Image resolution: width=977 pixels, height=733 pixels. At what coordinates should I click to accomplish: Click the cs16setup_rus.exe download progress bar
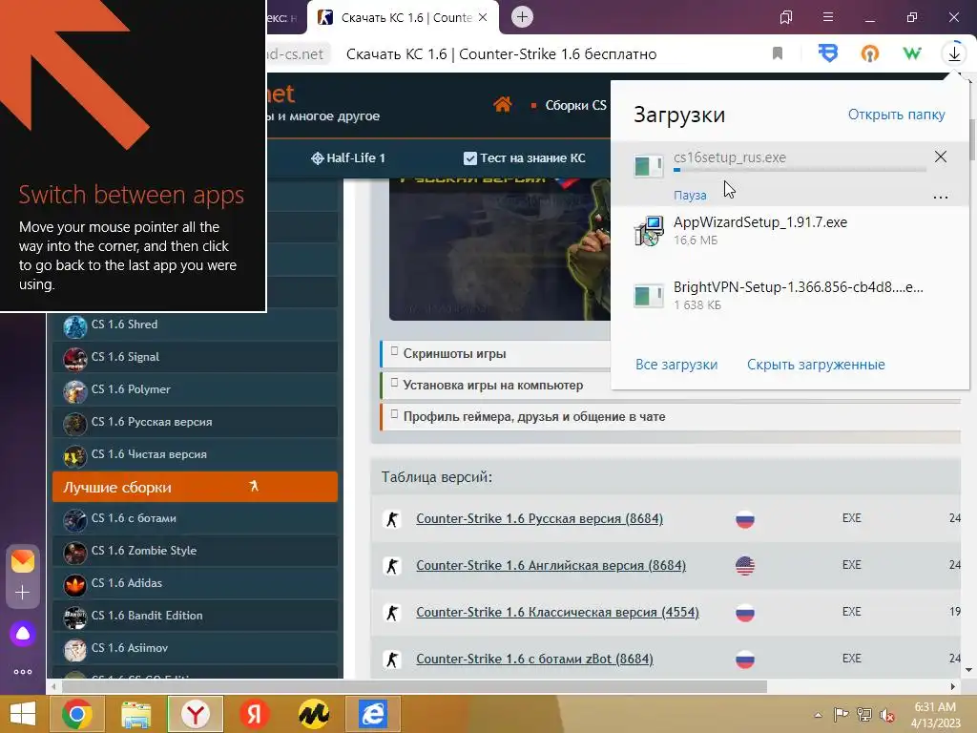pos(800,170)
